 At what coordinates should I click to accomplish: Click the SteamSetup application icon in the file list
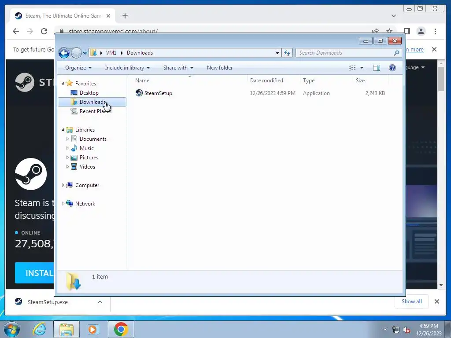tap(139, 93)
